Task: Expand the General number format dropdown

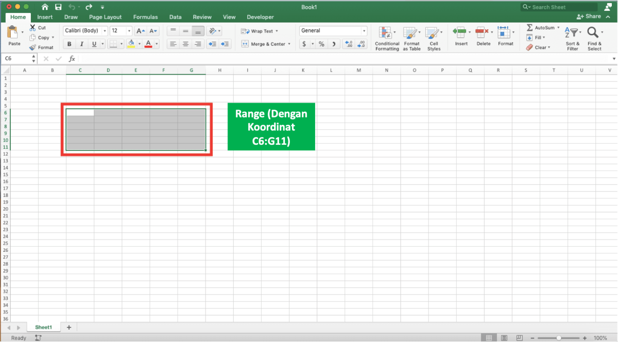Action: [x=364, y=31]
